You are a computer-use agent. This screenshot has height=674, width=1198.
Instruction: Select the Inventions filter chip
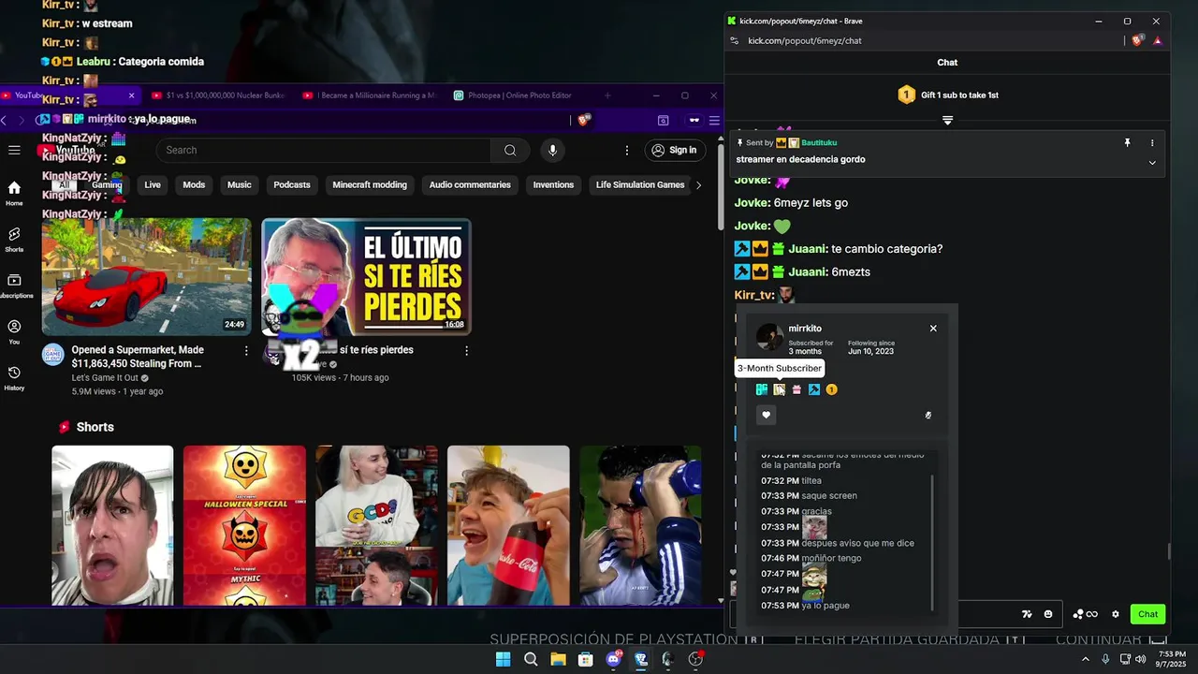pos(553,184)
